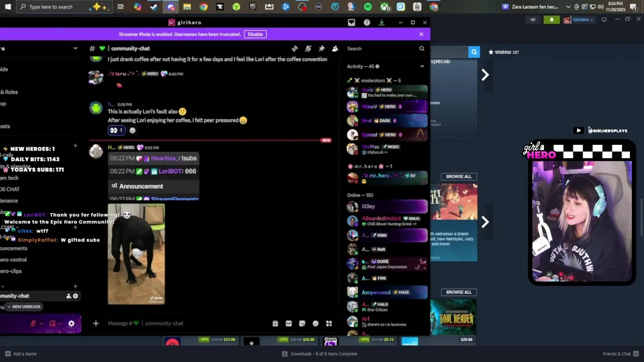Viewport: 644px width, 362px height.
Task: Open the black creature TikTok image
Action: tap(136, 254)
